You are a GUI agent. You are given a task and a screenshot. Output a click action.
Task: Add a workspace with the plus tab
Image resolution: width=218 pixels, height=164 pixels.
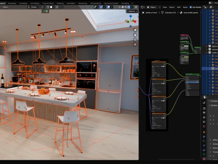pyautogui.click(x=132, y=3)
